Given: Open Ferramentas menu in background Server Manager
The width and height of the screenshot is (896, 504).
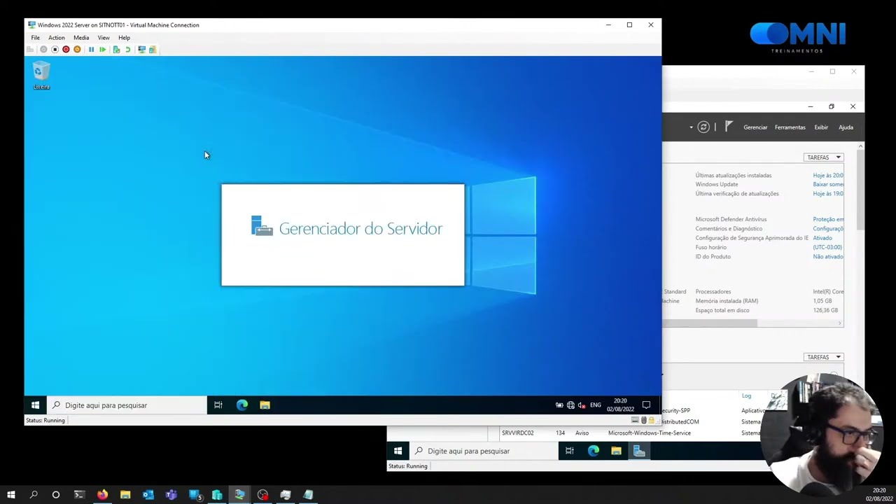Looking at the screenshot, I should click(x=790, y=127).
